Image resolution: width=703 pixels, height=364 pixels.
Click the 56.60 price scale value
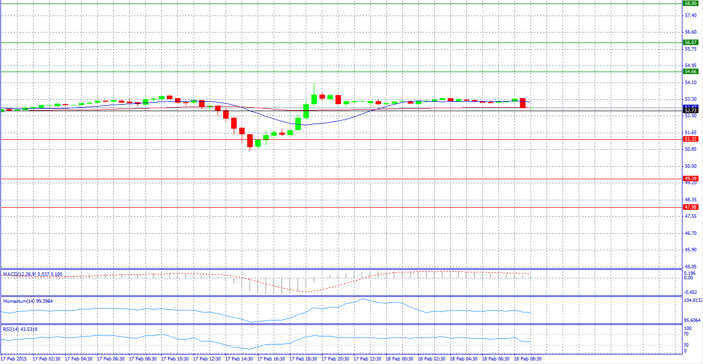point(690,32)
